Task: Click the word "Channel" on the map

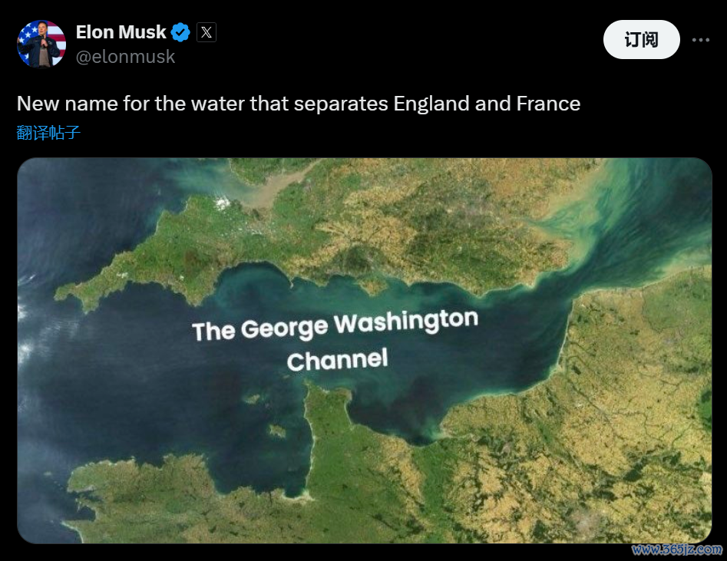Action: (337, 360)
